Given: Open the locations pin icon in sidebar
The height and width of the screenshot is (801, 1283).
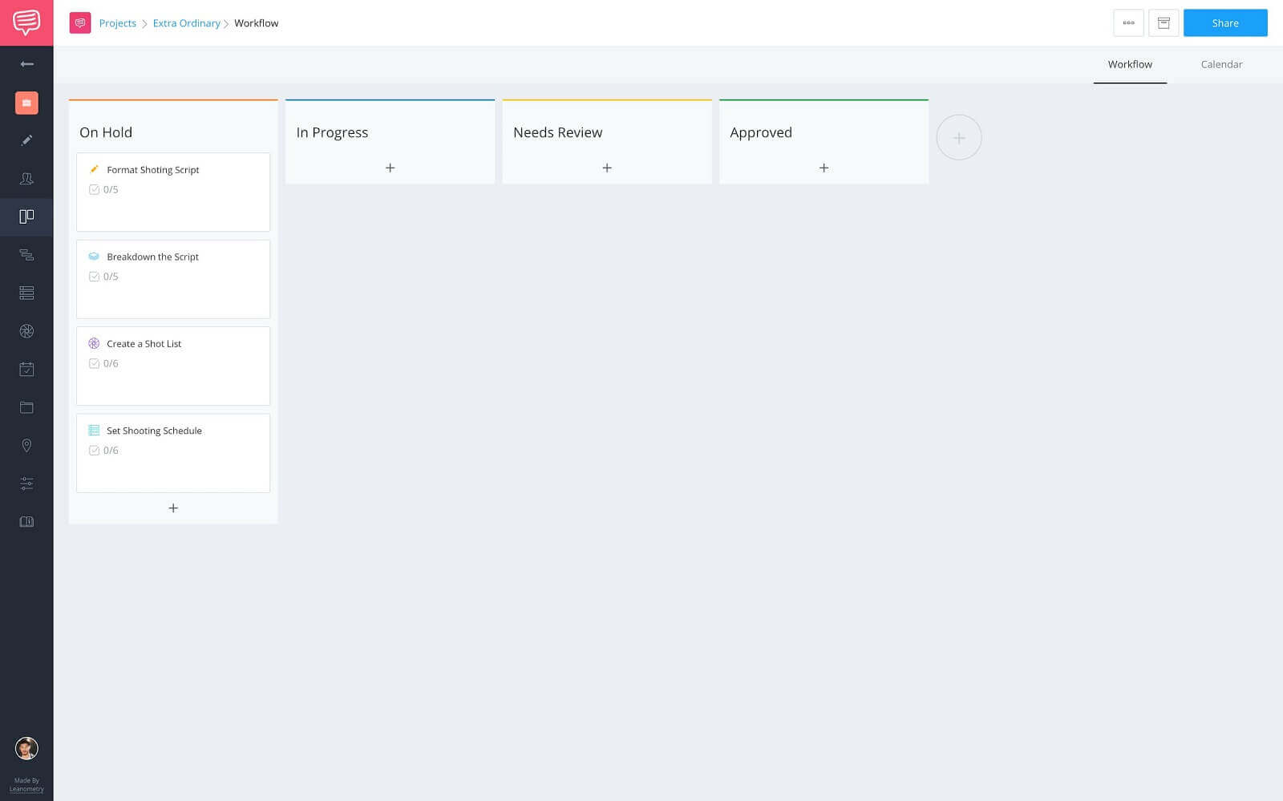Looking at the screenshot, I should pyautogui.click(x=26, y=445).
